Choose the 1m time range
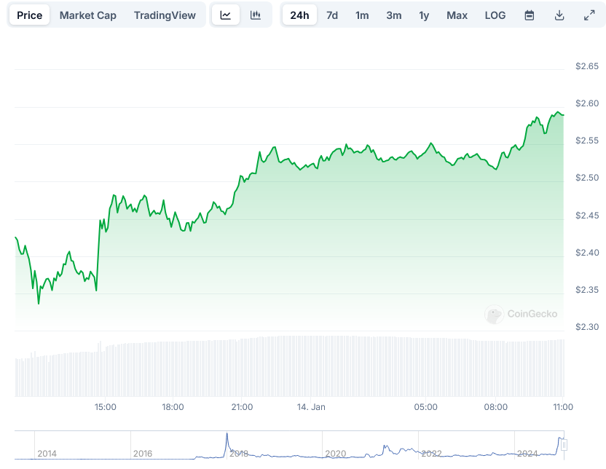The height and width of the screenshot is (469, 606). [x=362, y=15]
